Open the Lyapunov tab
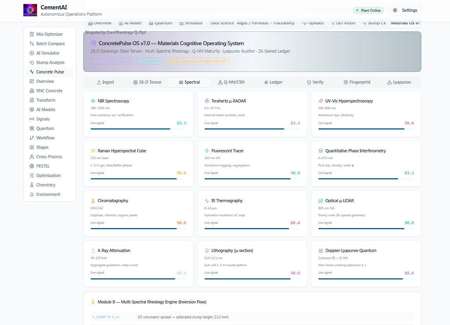The height and width of the screenshot is (325, 450). (x=399, y=82)
